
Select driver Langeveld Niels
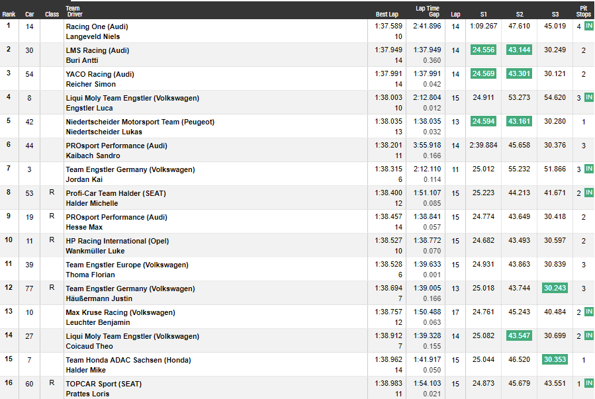coord(93,36)
